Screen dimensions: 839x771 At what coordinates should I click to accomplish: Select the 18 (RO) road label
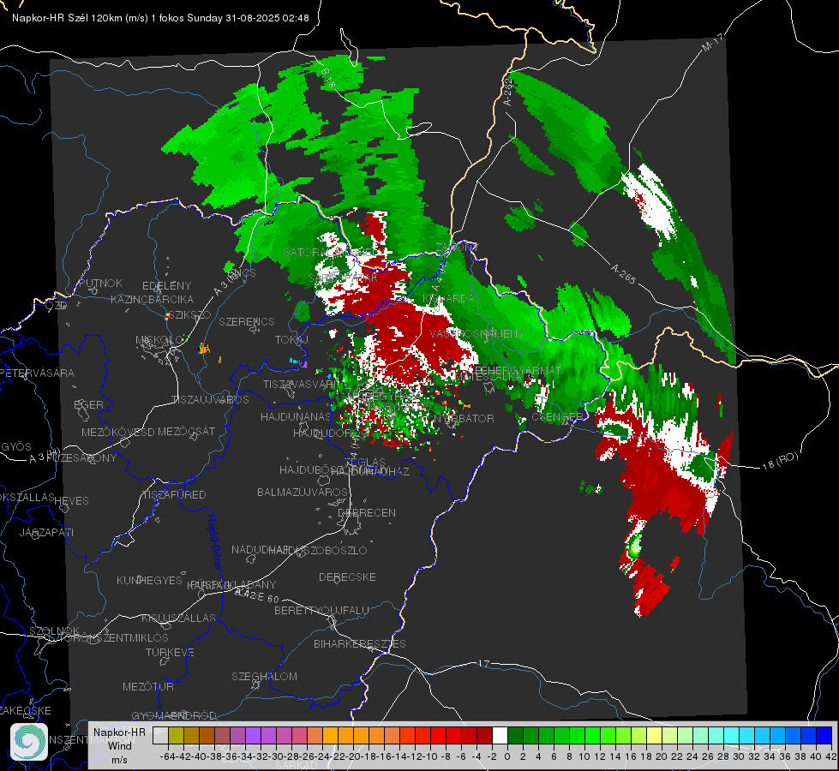[780, 461]
